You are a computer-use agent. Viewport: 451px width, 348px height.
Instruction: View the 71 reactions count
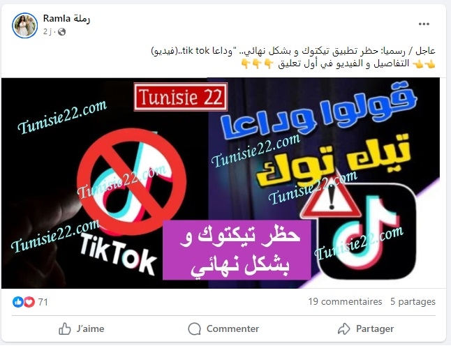[43, 302]
